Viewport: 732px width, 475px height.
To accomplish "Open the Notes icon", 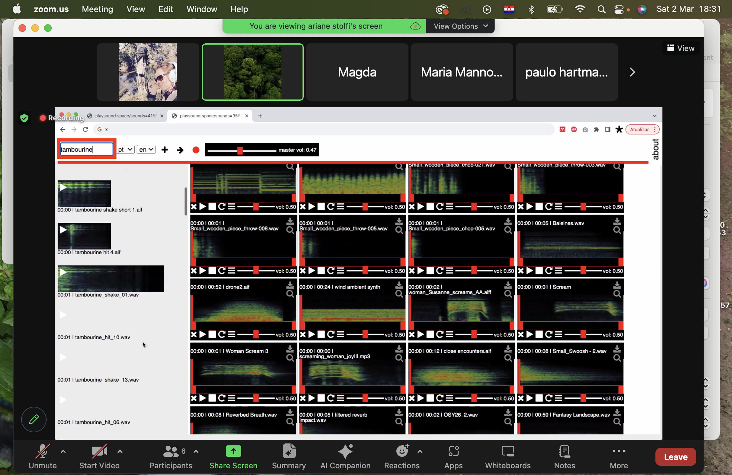I will tap(564, 457).
